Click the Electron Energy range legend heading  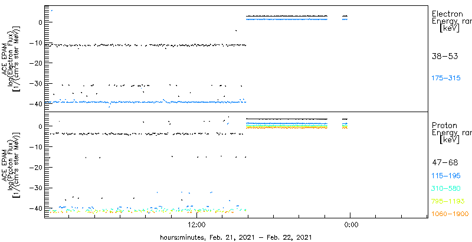(451, 21)
